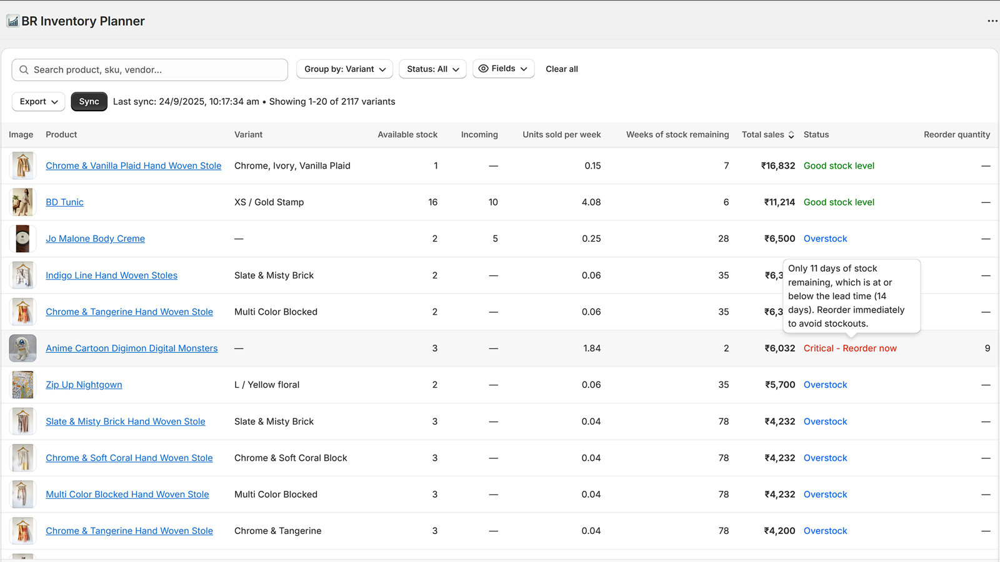This screenshot has width=1000, height=562.
Task: Open the Status: All filter dropdown
Action: coord(432,69)
